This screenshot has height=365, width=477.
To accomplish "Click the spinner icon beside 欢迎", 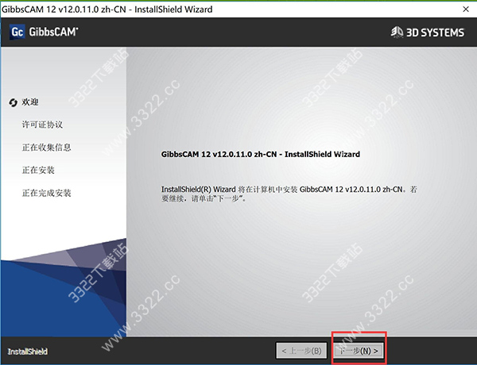I will pyautogui.click(x=13, y=102).
